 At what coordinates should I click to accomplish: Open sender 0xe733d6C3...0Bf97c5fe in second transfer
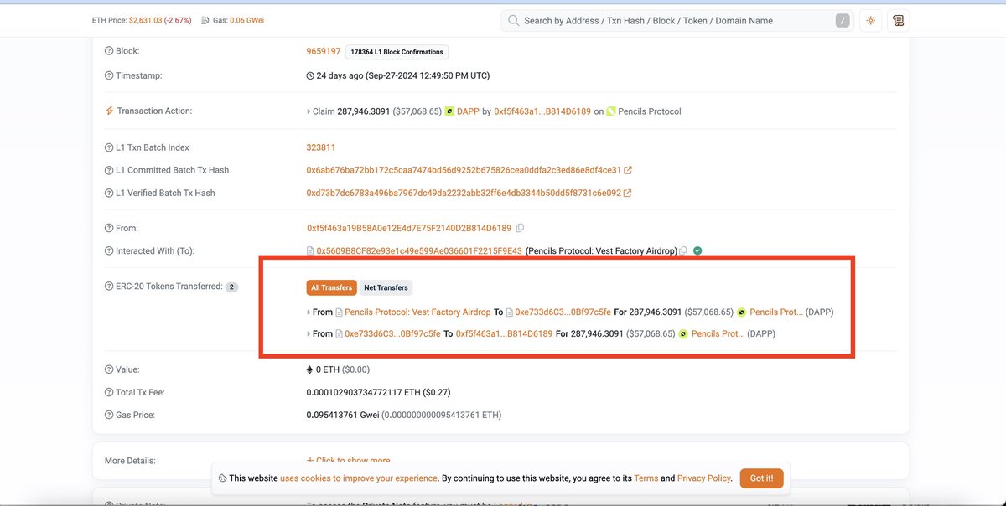point(392,334)
